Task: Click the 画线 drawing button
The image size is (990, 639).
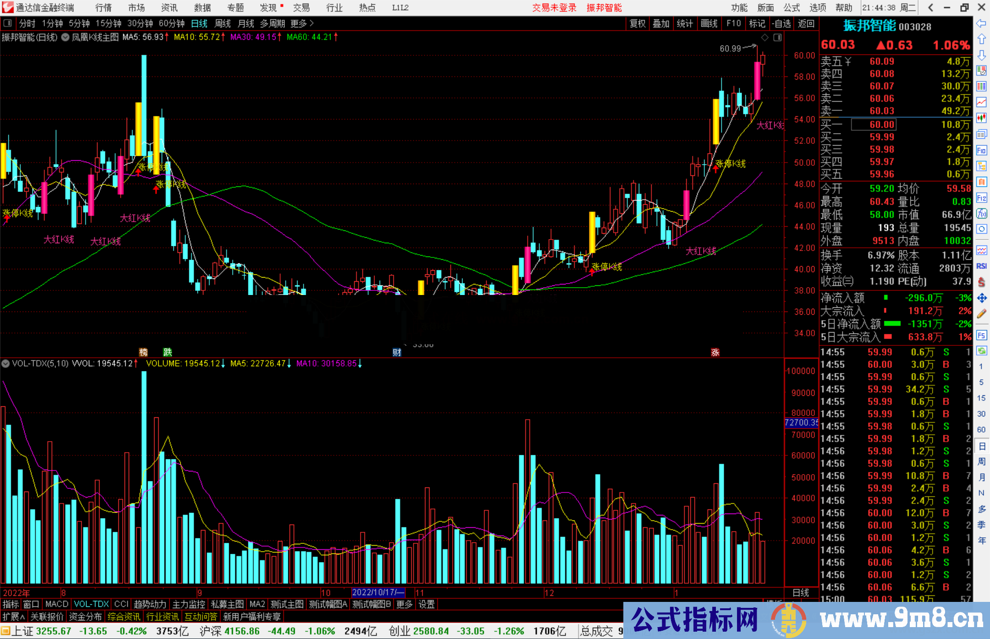Action: pos(709,23)
